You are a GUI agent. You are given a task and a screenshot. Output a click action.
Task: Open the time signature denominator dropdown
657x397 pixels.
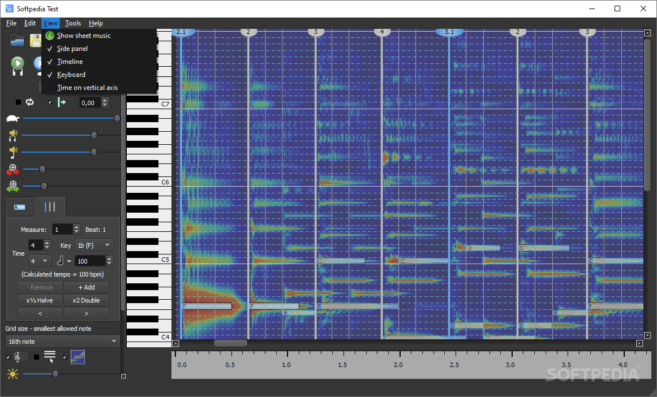(40, 261)
